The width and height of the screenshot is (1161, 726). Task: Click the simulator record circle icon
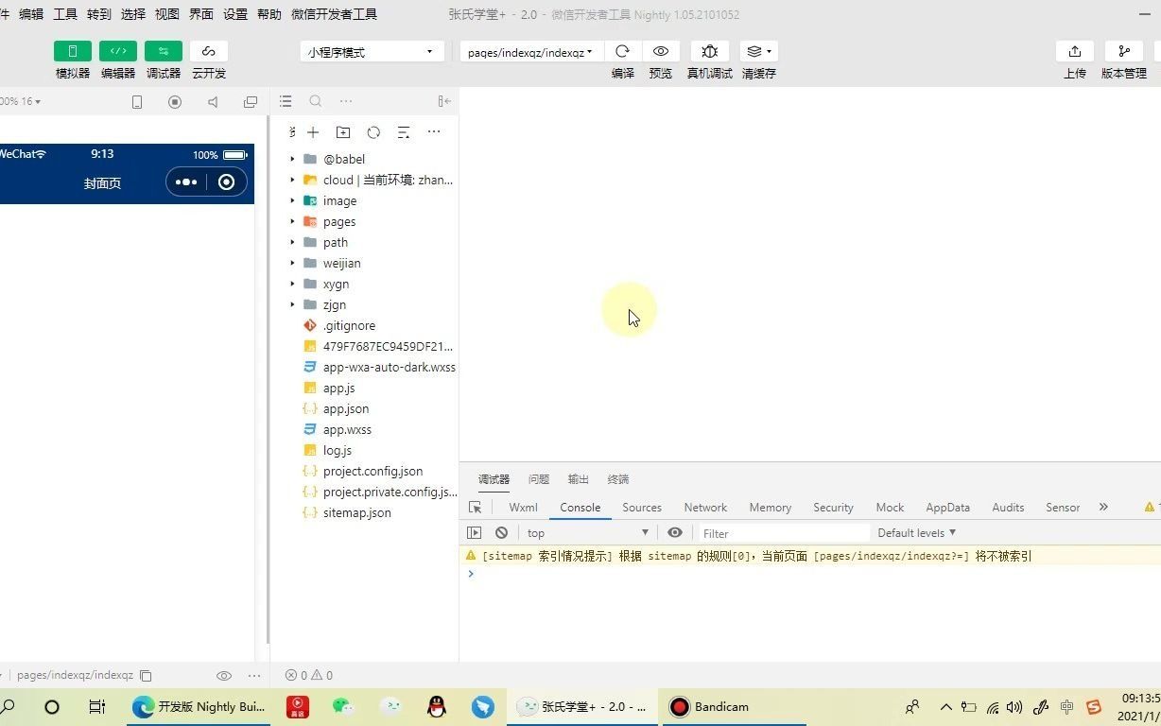[x=175, y=102]
